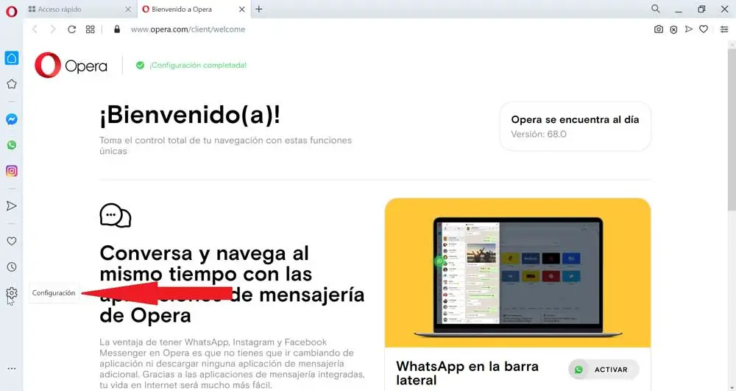Open the ad blocker shield icon

[673, 29]
